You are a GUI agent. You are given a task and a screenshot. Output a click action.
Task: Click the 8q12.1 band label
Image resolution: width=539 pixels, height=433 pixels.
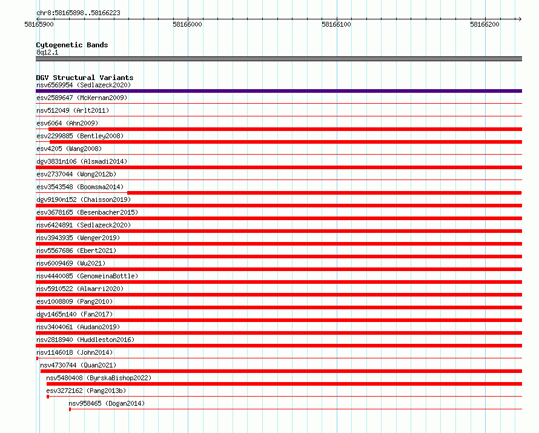(x=47, y=52)
